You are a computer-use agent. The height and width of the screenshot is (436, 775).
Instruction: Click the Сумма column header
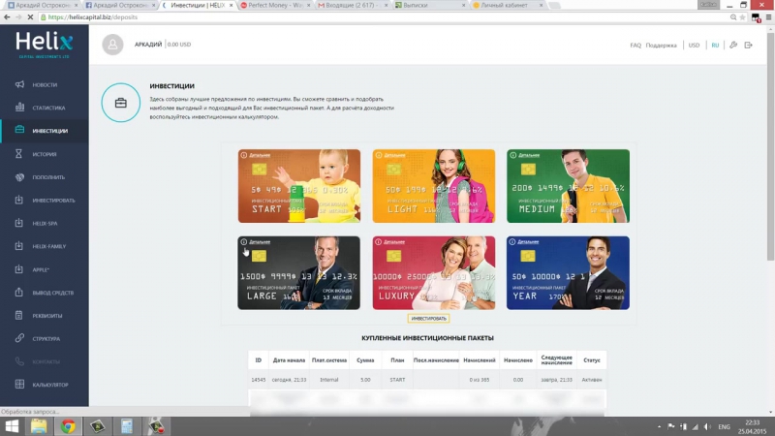365,360
